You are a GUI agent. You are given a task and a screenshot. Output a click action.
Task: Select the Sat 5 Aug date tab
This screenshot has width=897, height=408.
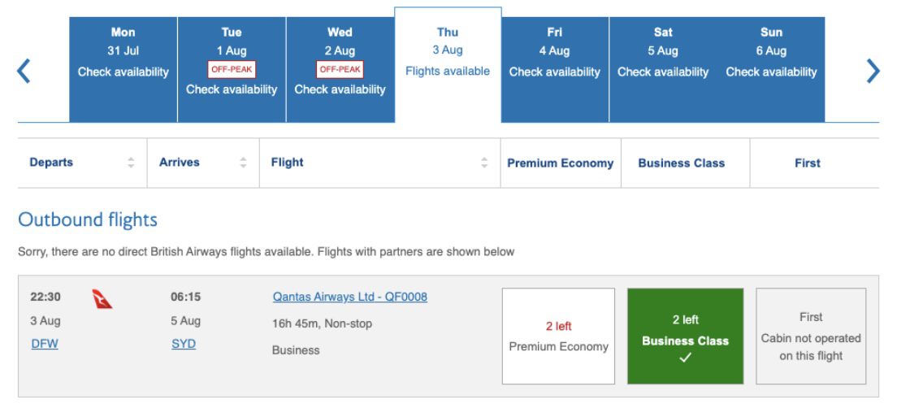tap(663, 70)
